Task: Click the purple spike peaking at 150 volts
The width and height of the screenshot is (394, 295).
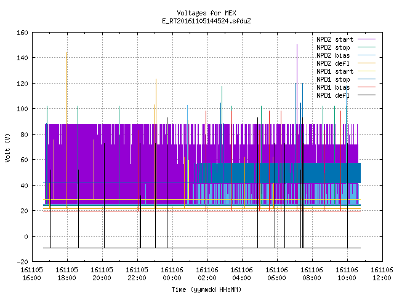Action: click(297, 84)
